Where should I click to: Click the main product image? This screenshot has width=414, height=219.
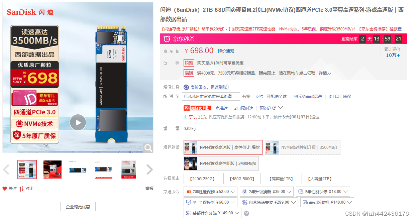pos(78,78)
